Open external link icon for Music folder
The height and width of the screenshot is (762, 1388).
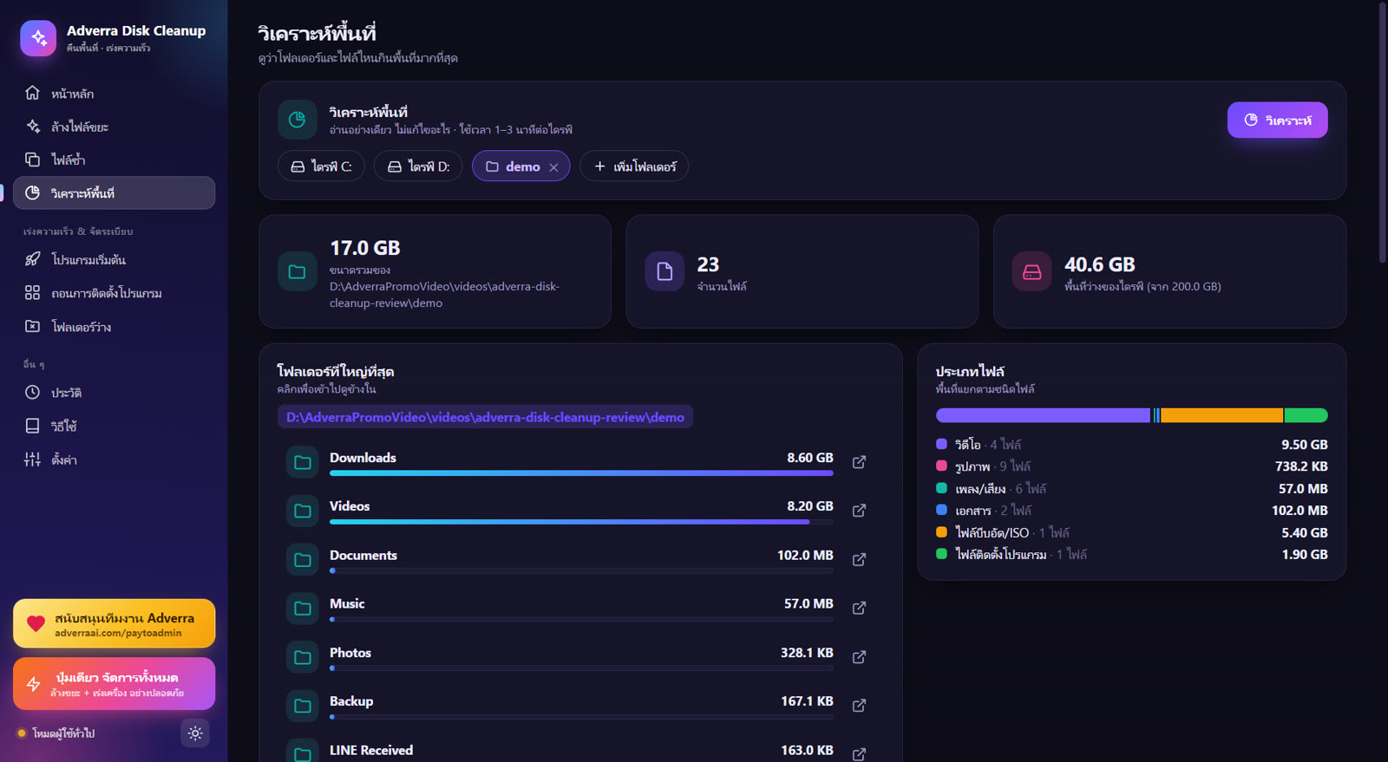pos(859,608)
